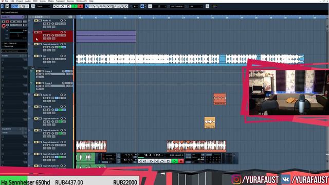The image size is (329, 185).
Task: Open the automation mode Touch dropdown
Action: tap(43, 7)
